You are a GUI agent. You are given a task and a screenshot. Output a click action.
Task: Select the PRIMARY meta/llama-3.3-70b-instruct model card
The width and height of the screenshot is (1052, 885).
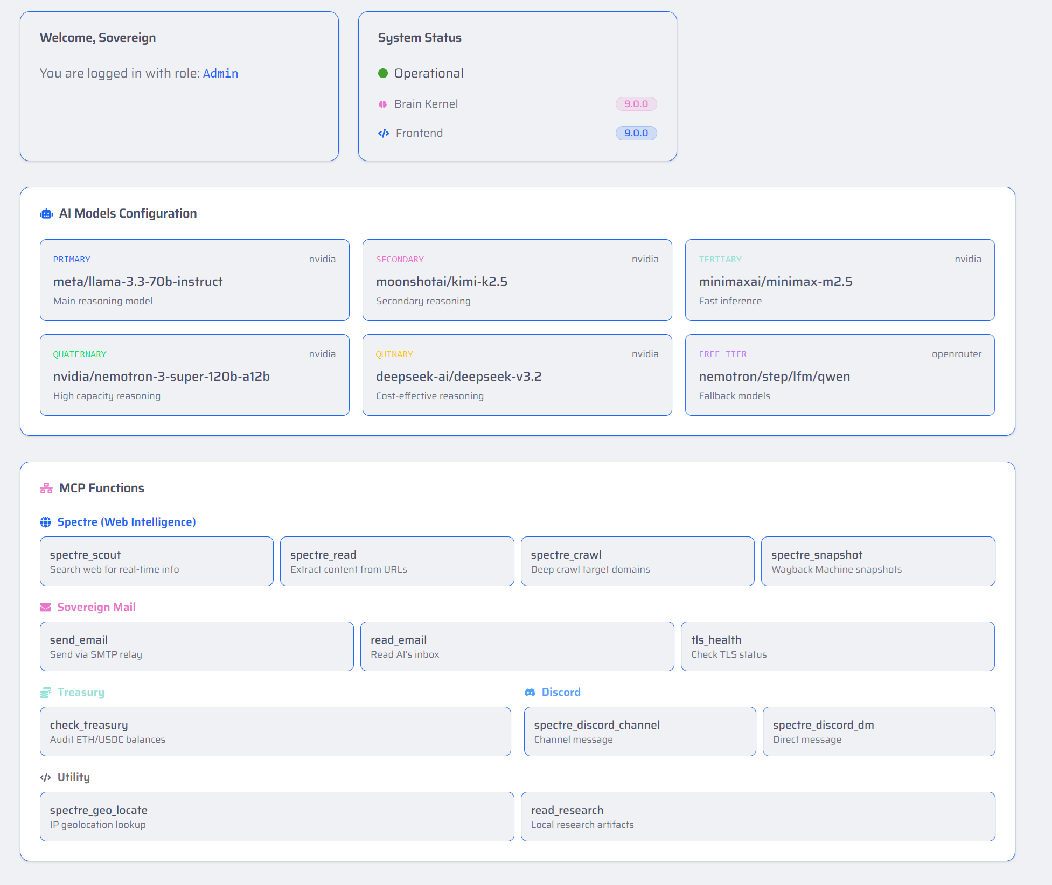(194, 280)
